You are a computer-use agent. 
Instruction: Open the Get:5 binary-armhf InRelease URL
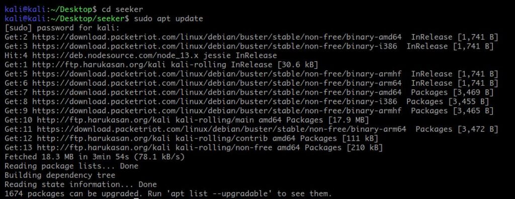[x=217, y=74]
